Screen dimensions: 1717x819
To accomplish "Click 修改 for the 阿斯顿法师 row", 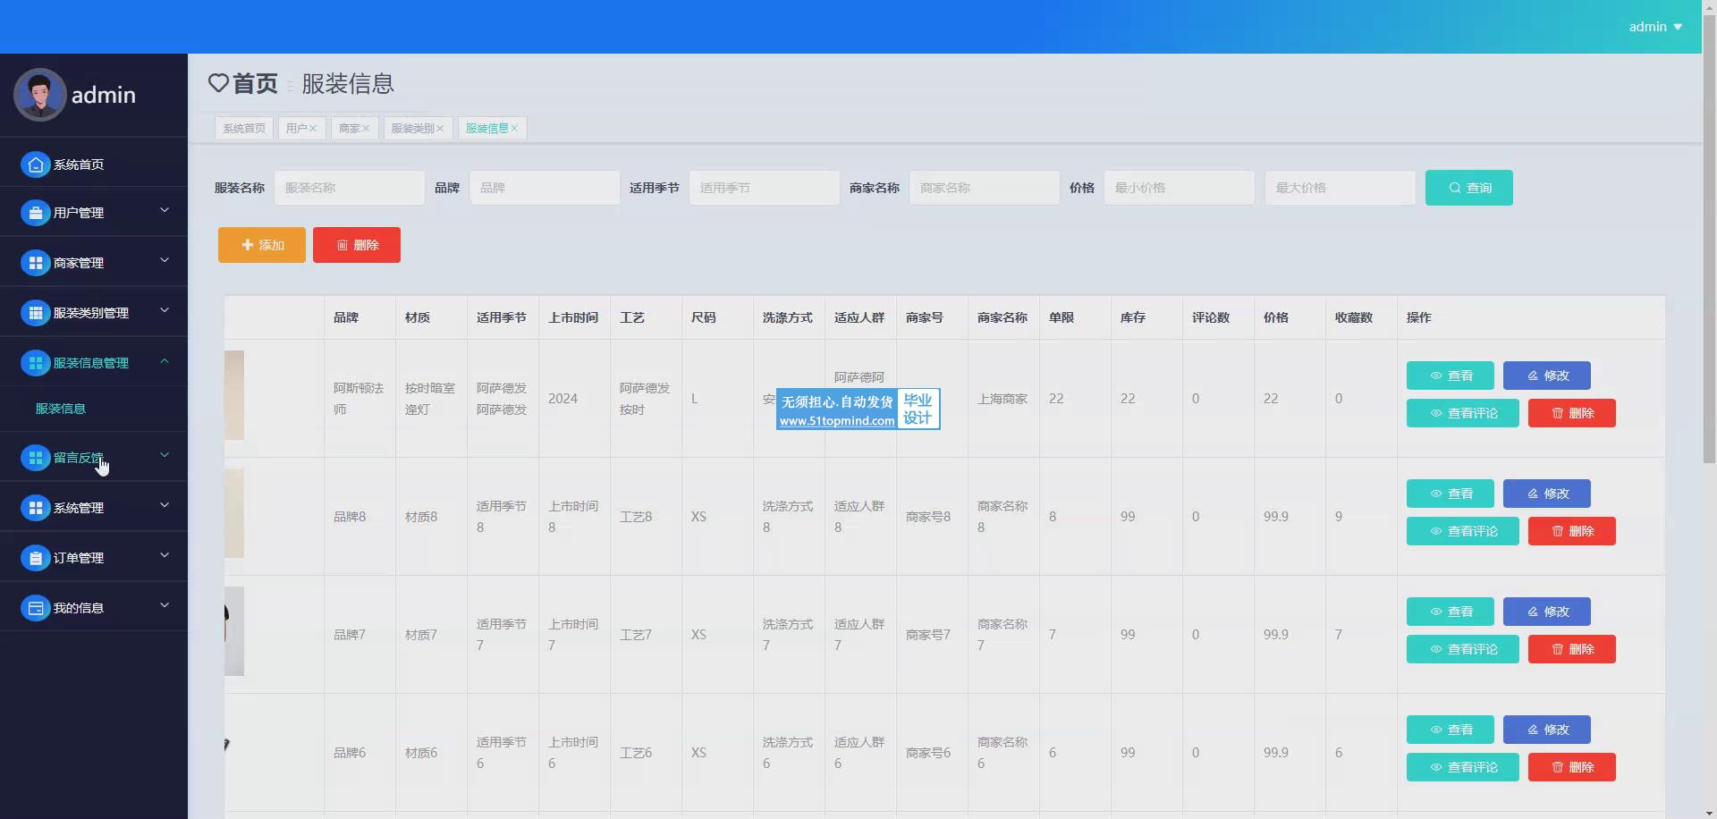I will tap(1547, 376).
